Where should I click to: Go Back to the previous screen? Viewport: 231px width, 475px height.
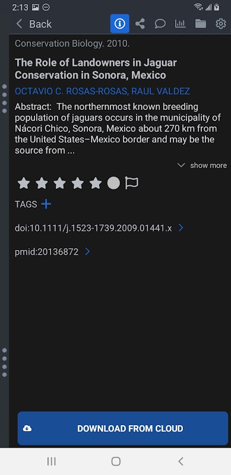coord(34,24)
